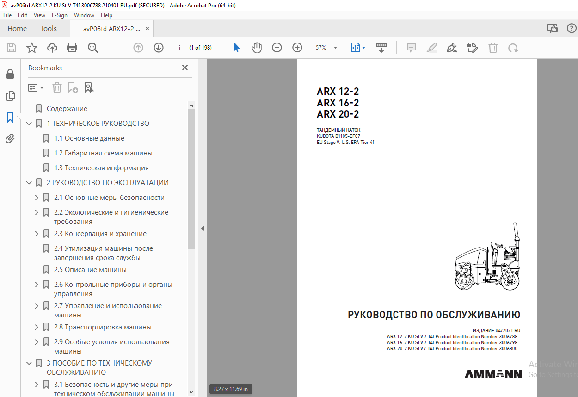Expand 2.6 Контрольные приборы и органы управления
The image size is (578, 397).
click(37, 285)
